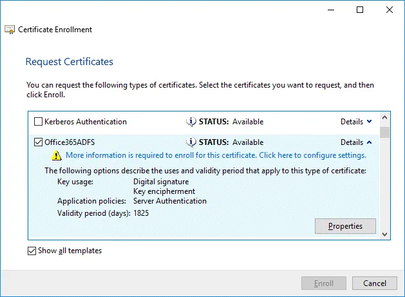Image resolution: width=405 pixels, height=297 pixels.
Task: Open the certificate Properties button
Action: coord(345,226)
